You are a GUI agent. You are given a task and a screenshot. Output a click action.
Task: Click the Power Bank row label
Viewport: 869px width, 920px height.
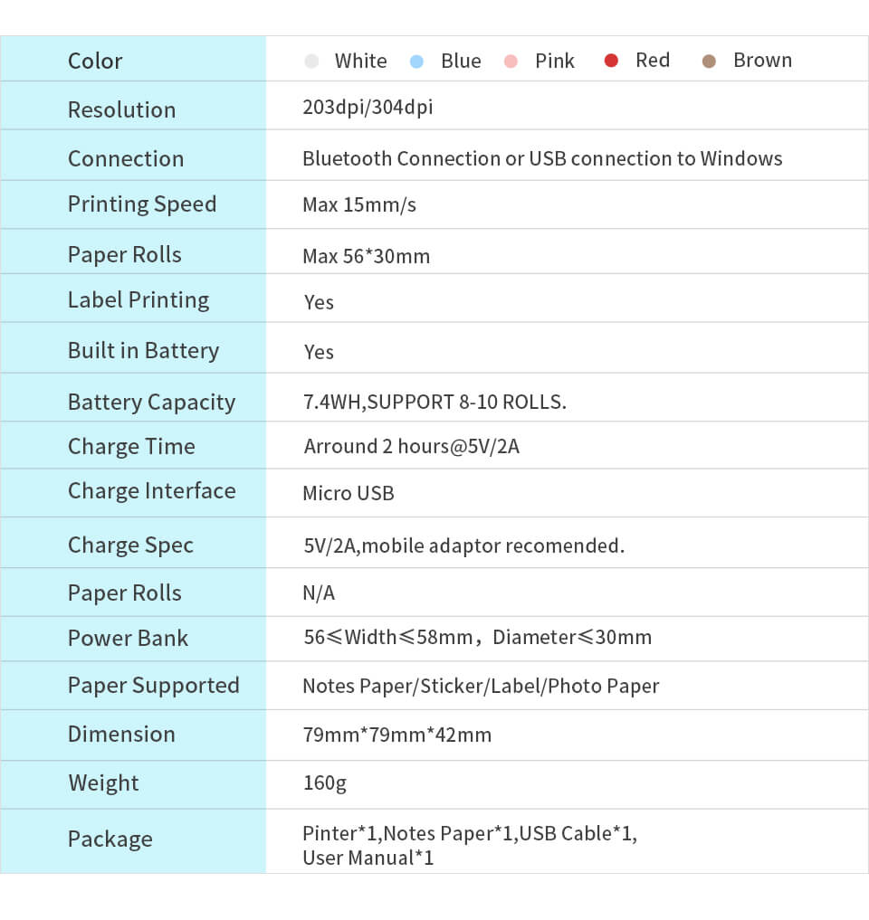128,638
